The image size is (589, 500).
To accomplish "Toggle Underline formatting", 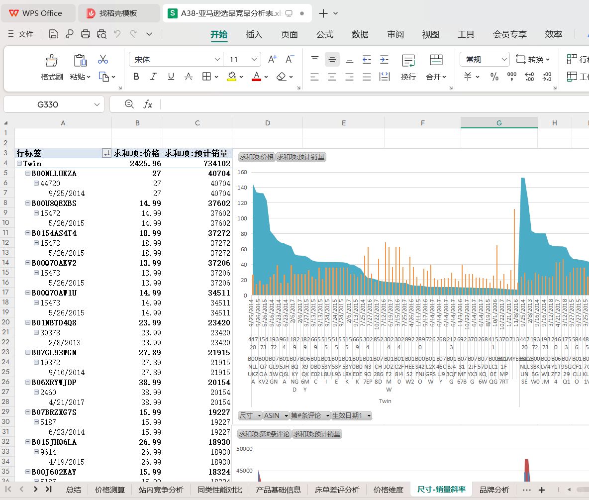I will 171,77.
